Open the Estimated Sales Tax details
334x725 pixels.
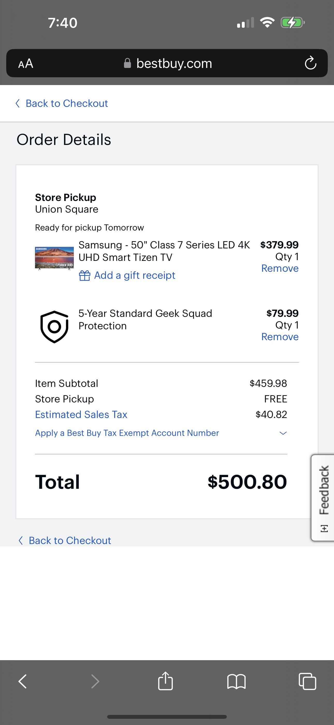[x=81, y=415]
